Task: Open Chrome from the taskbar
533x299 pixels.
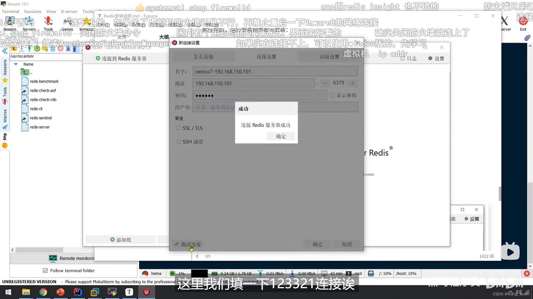Action: [x=43, y=292]
